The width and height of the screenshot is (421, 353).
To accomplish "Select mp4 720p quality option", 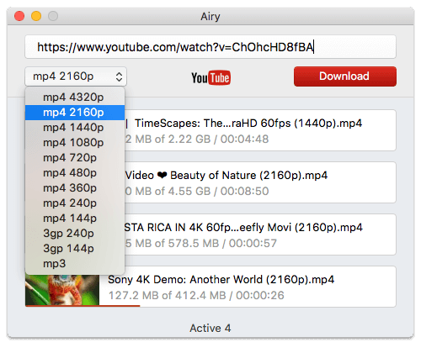I will [x=75, y=158].
